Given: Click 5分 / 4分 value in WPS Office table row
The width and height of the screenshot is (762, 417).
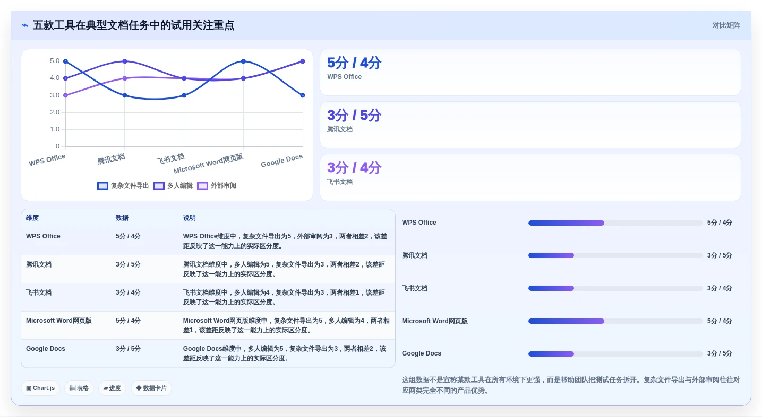Looking at the screenshot, I should pos(128,236).
